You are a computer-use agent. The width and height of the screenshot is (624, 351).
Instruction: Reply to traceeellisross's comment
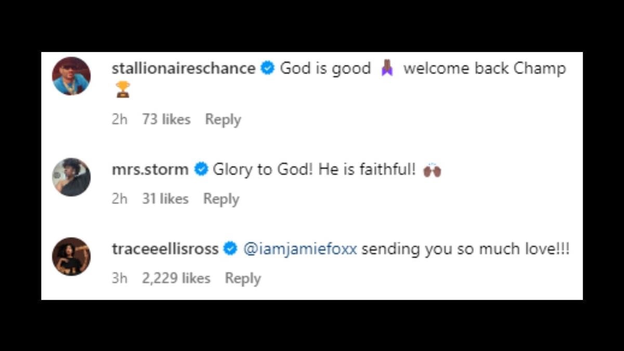coord(242,278)
